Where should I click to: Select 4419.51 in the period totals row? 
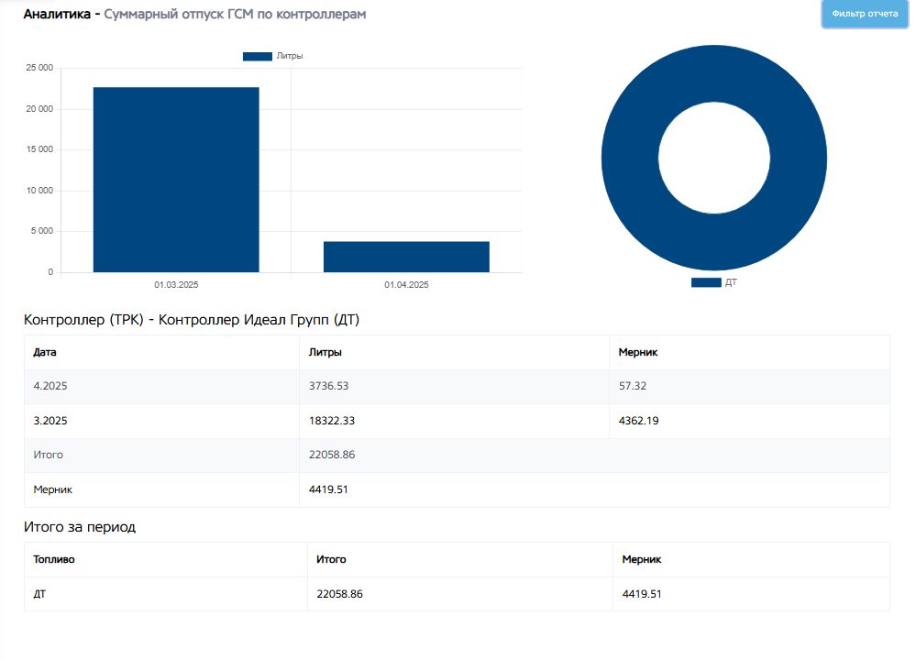pos(642,594)
